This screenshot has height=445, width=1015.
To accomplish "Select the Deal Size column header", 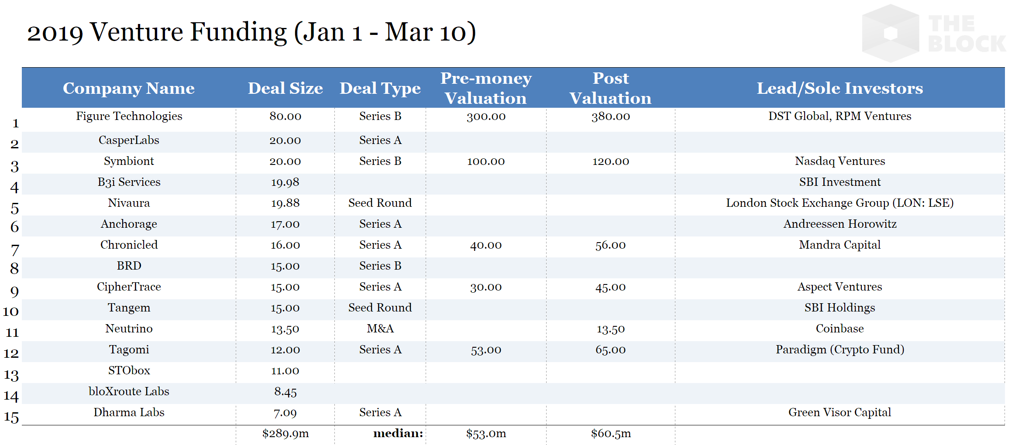I will pyautogui.click(x=285, y=88).
